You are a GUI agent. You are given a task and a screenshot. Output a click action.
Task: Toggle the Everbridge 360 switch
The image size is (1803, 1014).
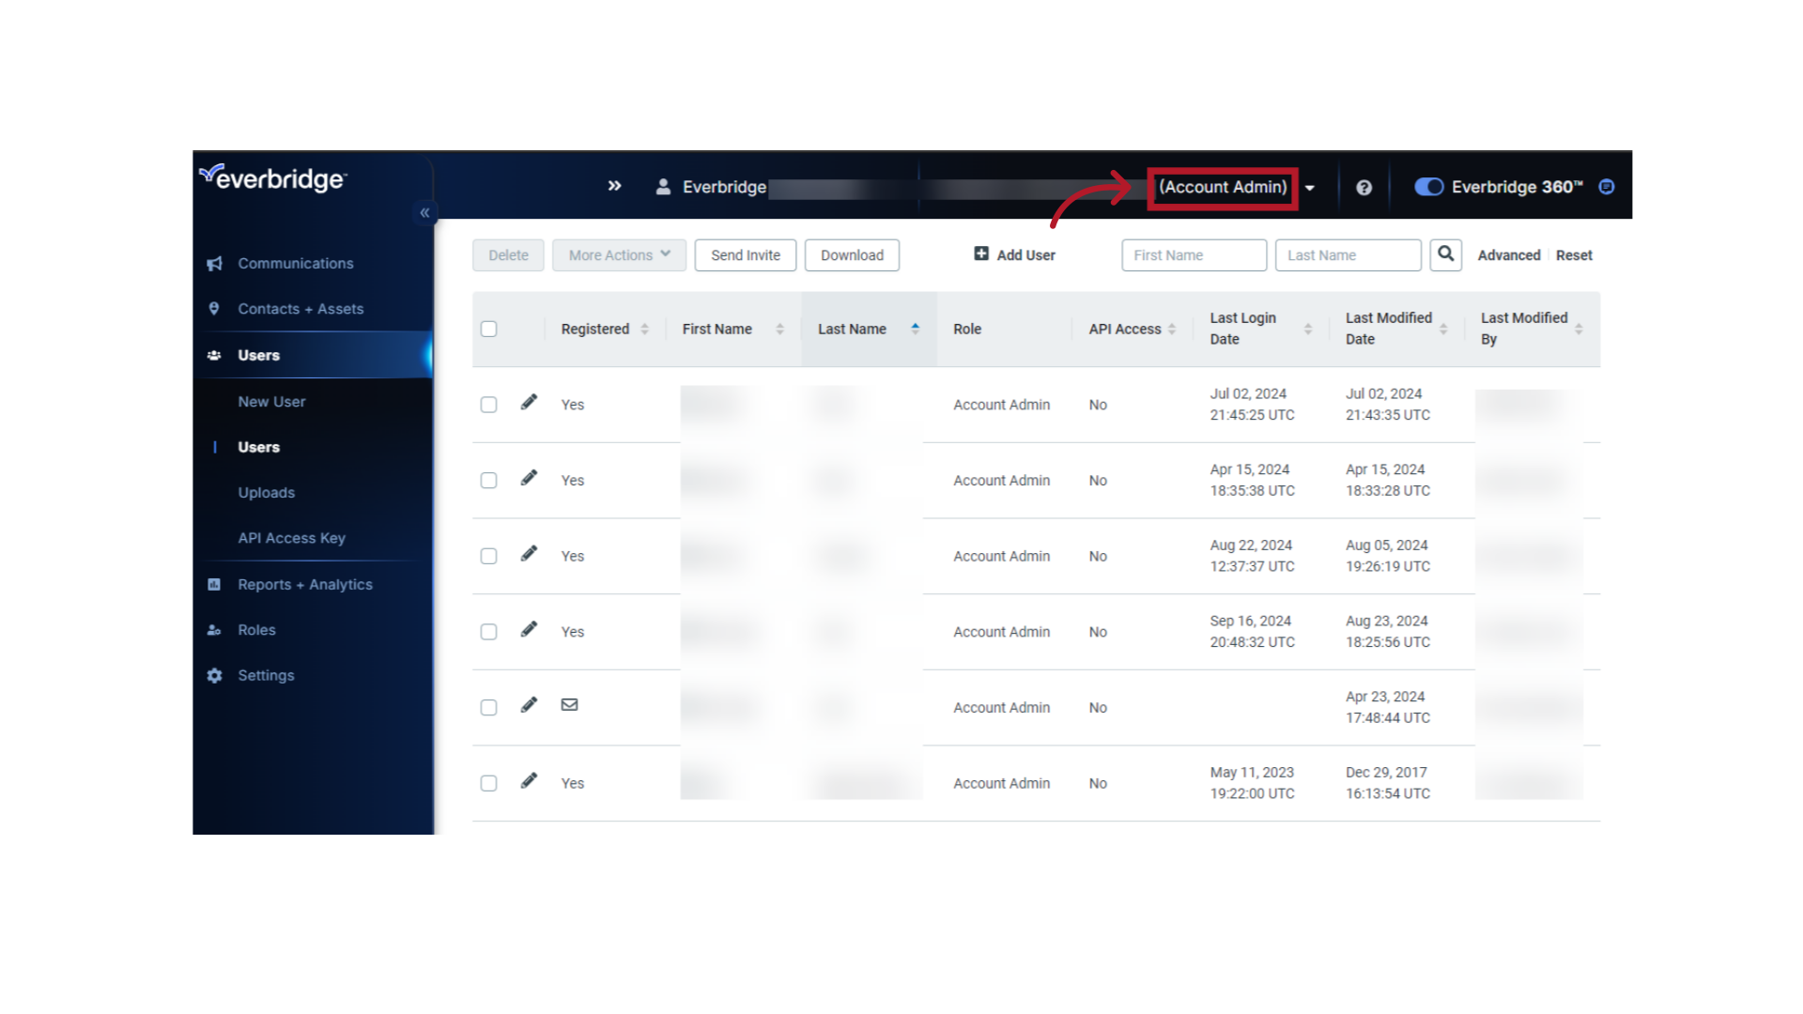[1428, 187]
